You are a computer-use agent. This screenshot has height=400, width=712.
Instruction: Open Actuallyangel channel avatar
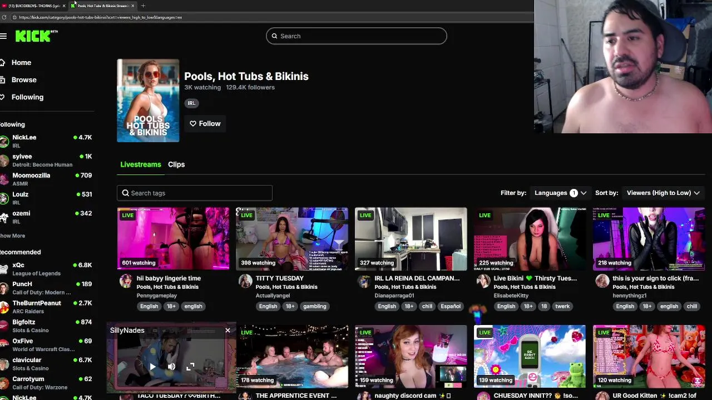click(x=245, y=281)
